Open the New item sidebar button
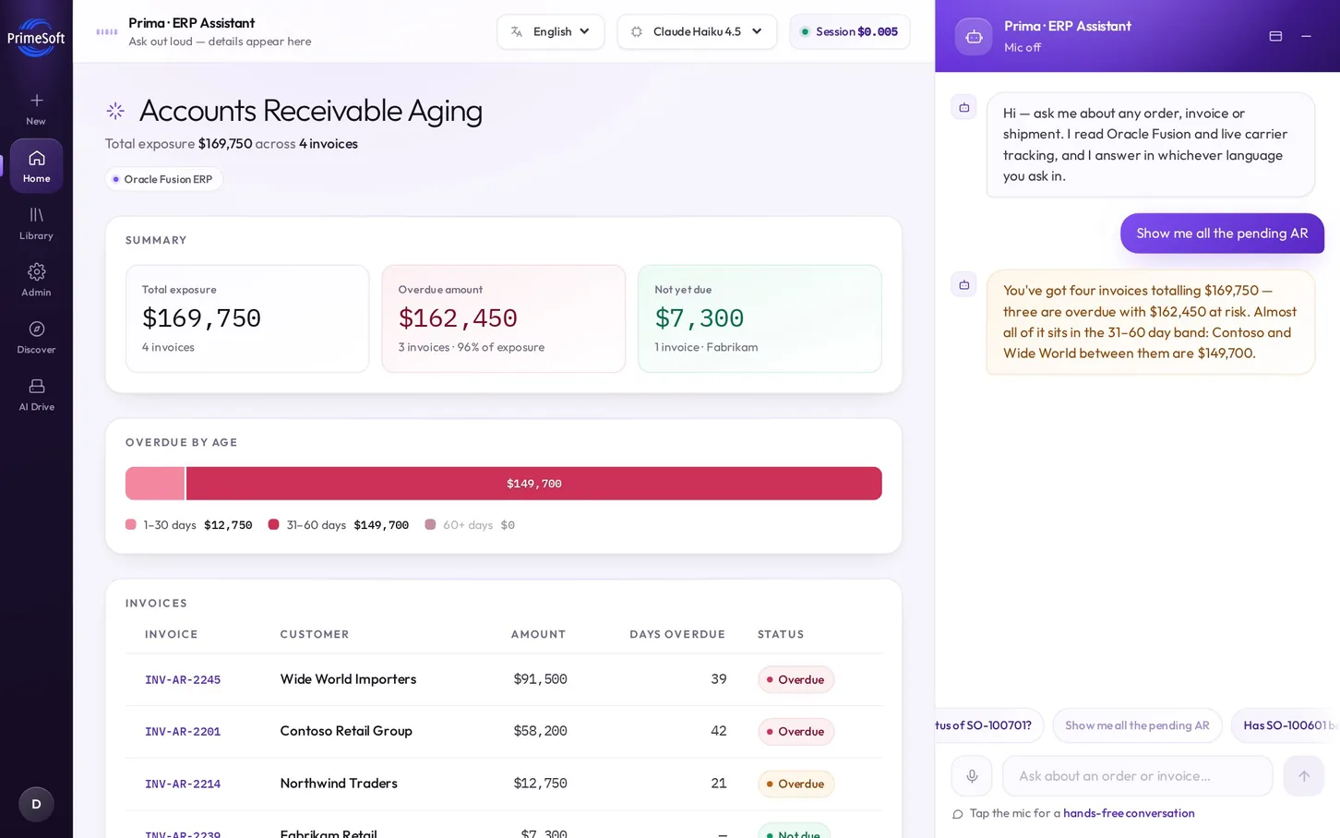 coord(36,108)
